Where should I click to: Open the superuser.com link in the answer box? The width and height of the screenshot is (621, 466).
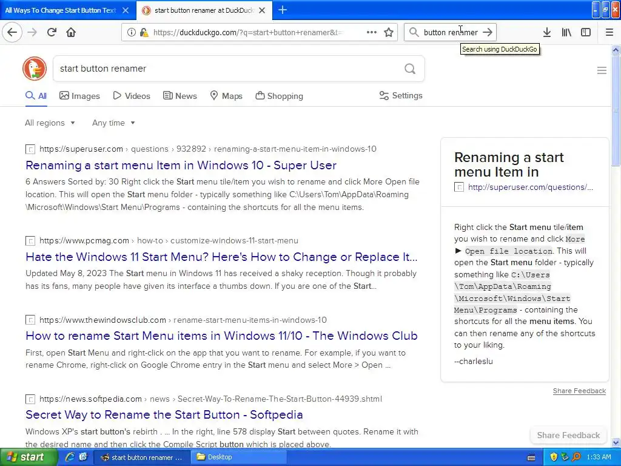pos(530,187)
